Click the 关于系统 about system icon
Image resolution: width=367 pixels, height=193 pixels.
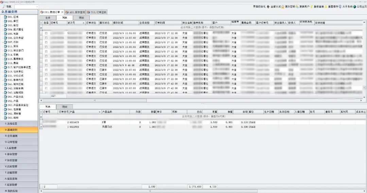tap(340, 6)
